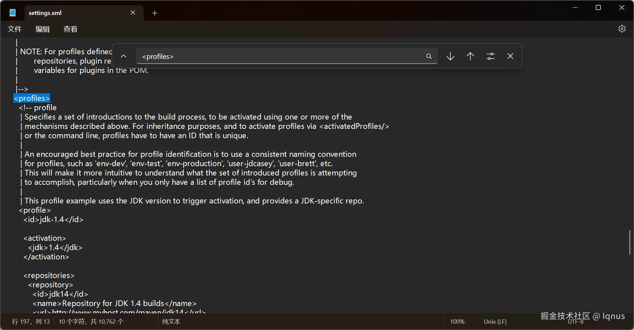Find previous match with up arrow
634x330 pixels.
(x=470, y=56)
